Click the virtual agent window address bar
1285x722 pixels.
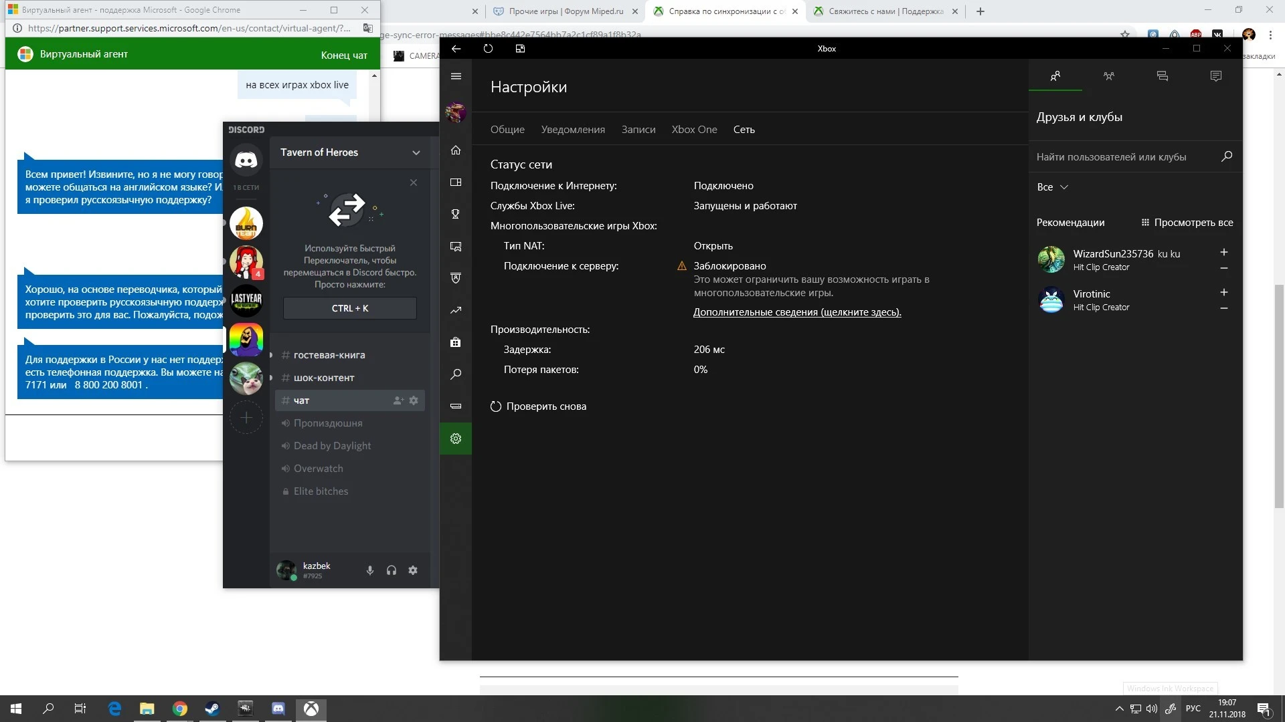click(189, 28)
